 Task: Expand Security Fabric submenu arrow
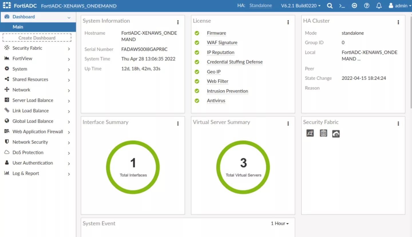tap(69, 49)
